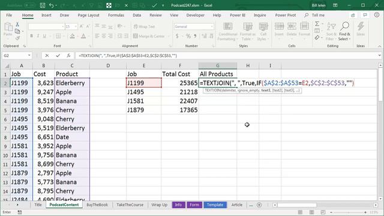Click the Cut scissors icon

click(x=17, y=24)
